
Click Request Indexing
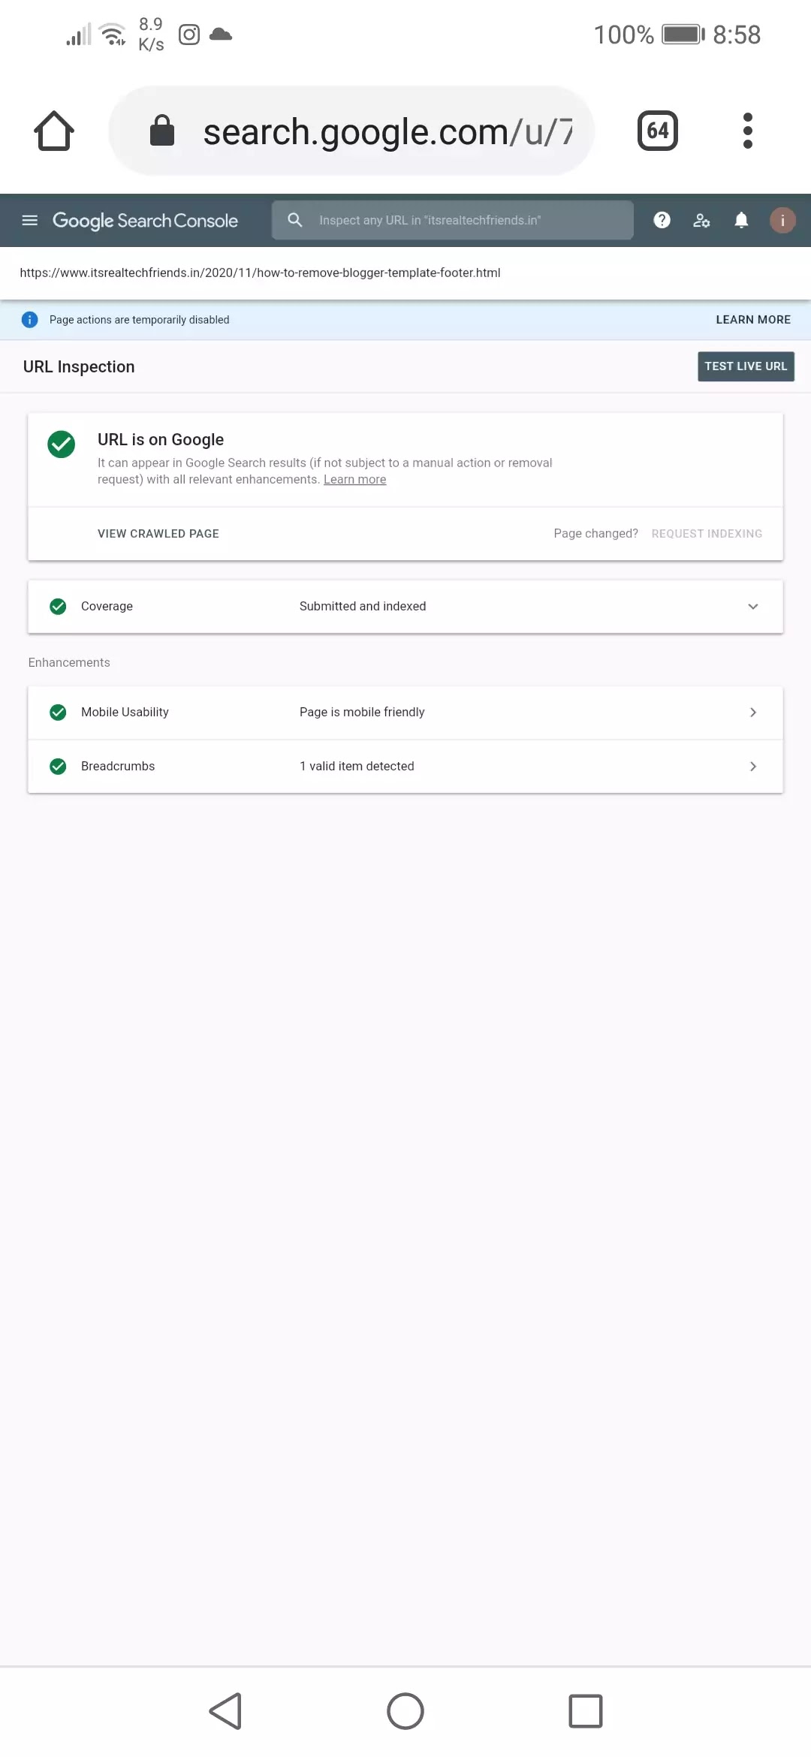point(707,534)
